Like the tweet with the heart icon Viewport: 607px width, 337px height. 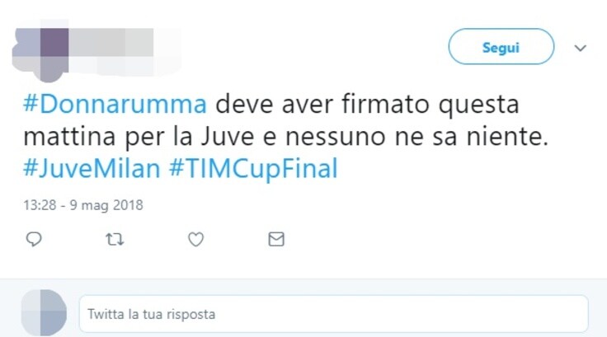point(196,240)
